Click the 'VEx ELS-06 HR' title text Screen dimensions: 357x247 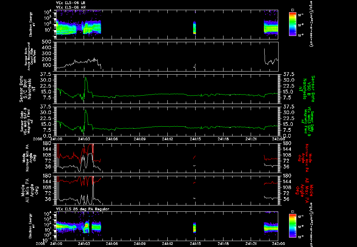pyautogui.click(x=70, y=8)
